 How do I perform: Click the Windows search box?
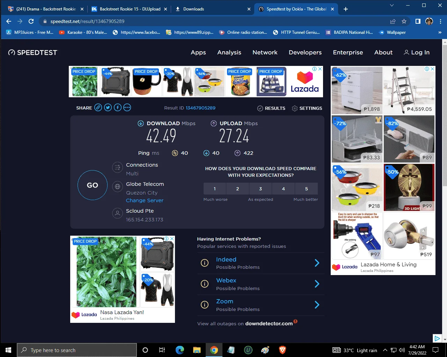point(77,350)
